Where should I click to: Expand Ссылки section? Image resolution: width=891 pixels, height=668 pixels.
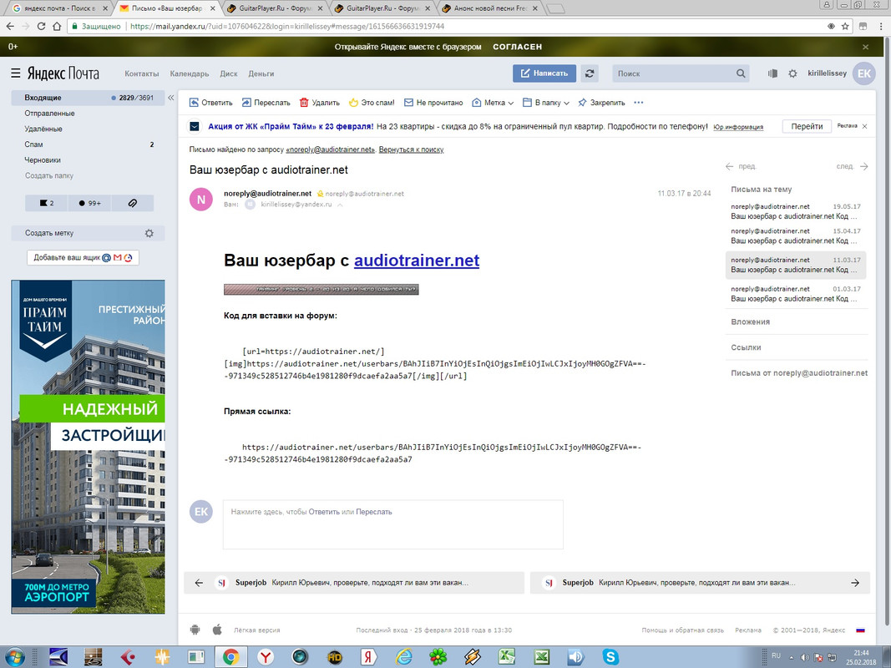[x=746, y=347]
